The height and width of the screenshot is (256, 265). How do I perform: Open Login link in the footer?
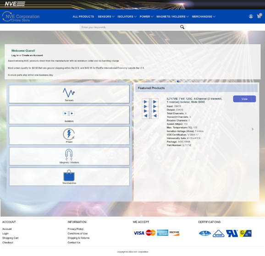pos(6,234)
